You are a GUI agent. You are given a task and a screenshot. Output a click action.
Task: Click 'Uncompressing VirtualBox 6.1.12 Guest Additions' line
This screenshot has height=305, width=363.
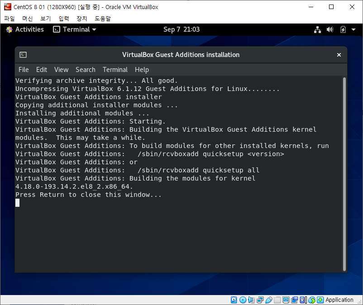[148, 89]
